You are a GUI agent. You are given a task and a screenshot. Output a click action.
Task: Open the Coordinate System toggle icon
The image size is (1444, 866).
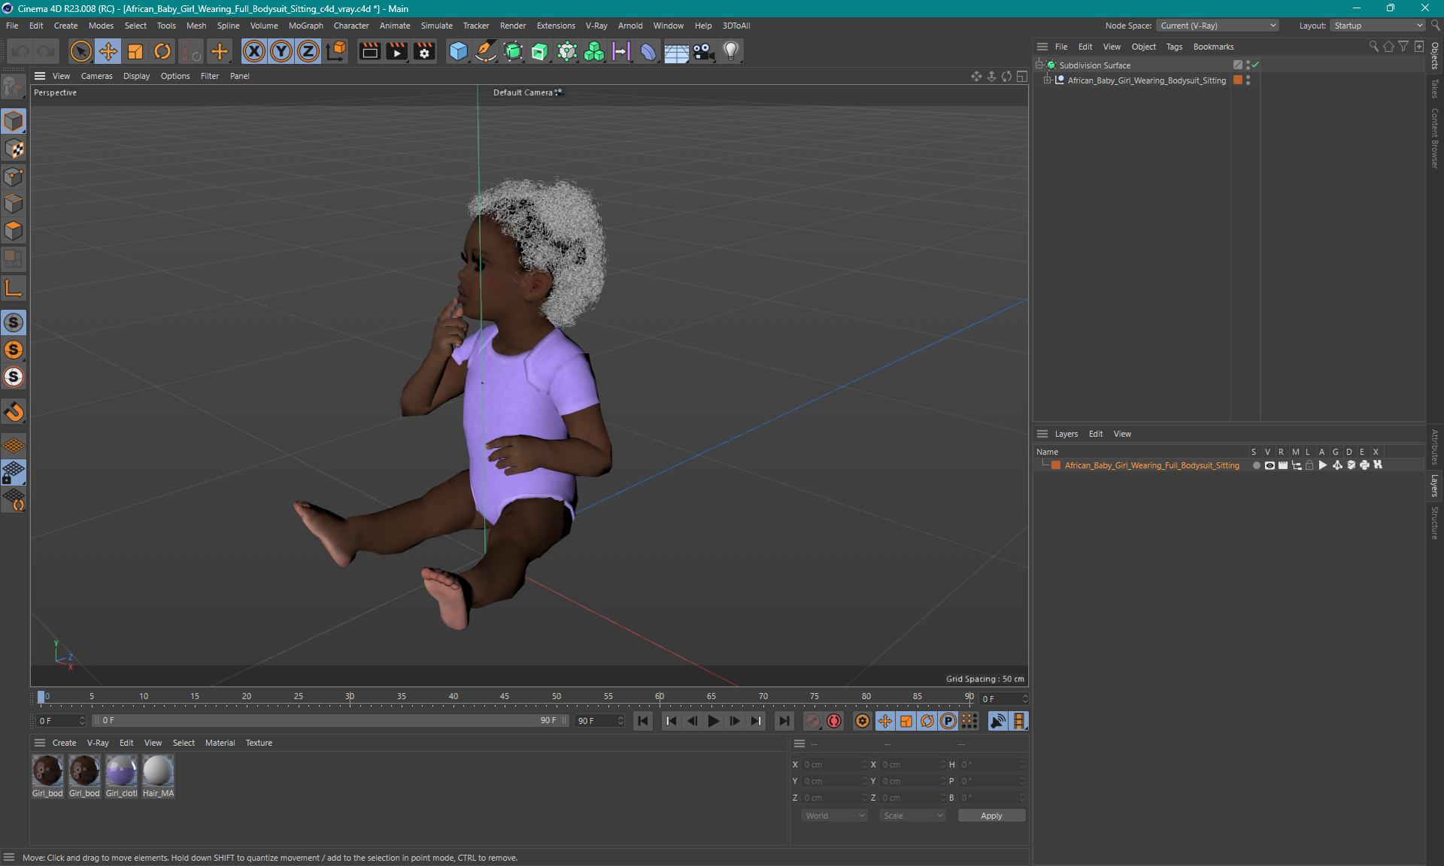click(336, 51)
